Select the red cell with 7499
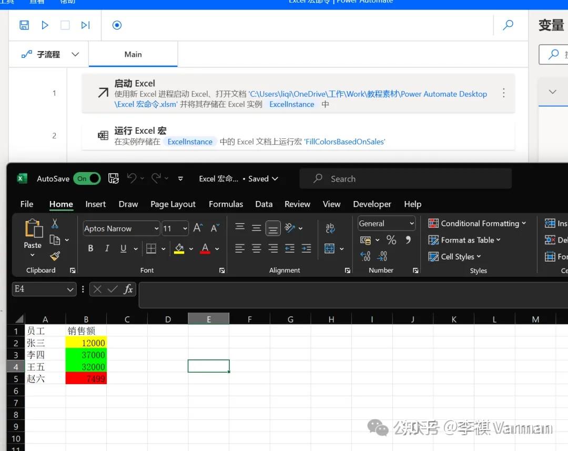Image resolution: width=568 pixels, height=451 pixels. click(86, 379)
